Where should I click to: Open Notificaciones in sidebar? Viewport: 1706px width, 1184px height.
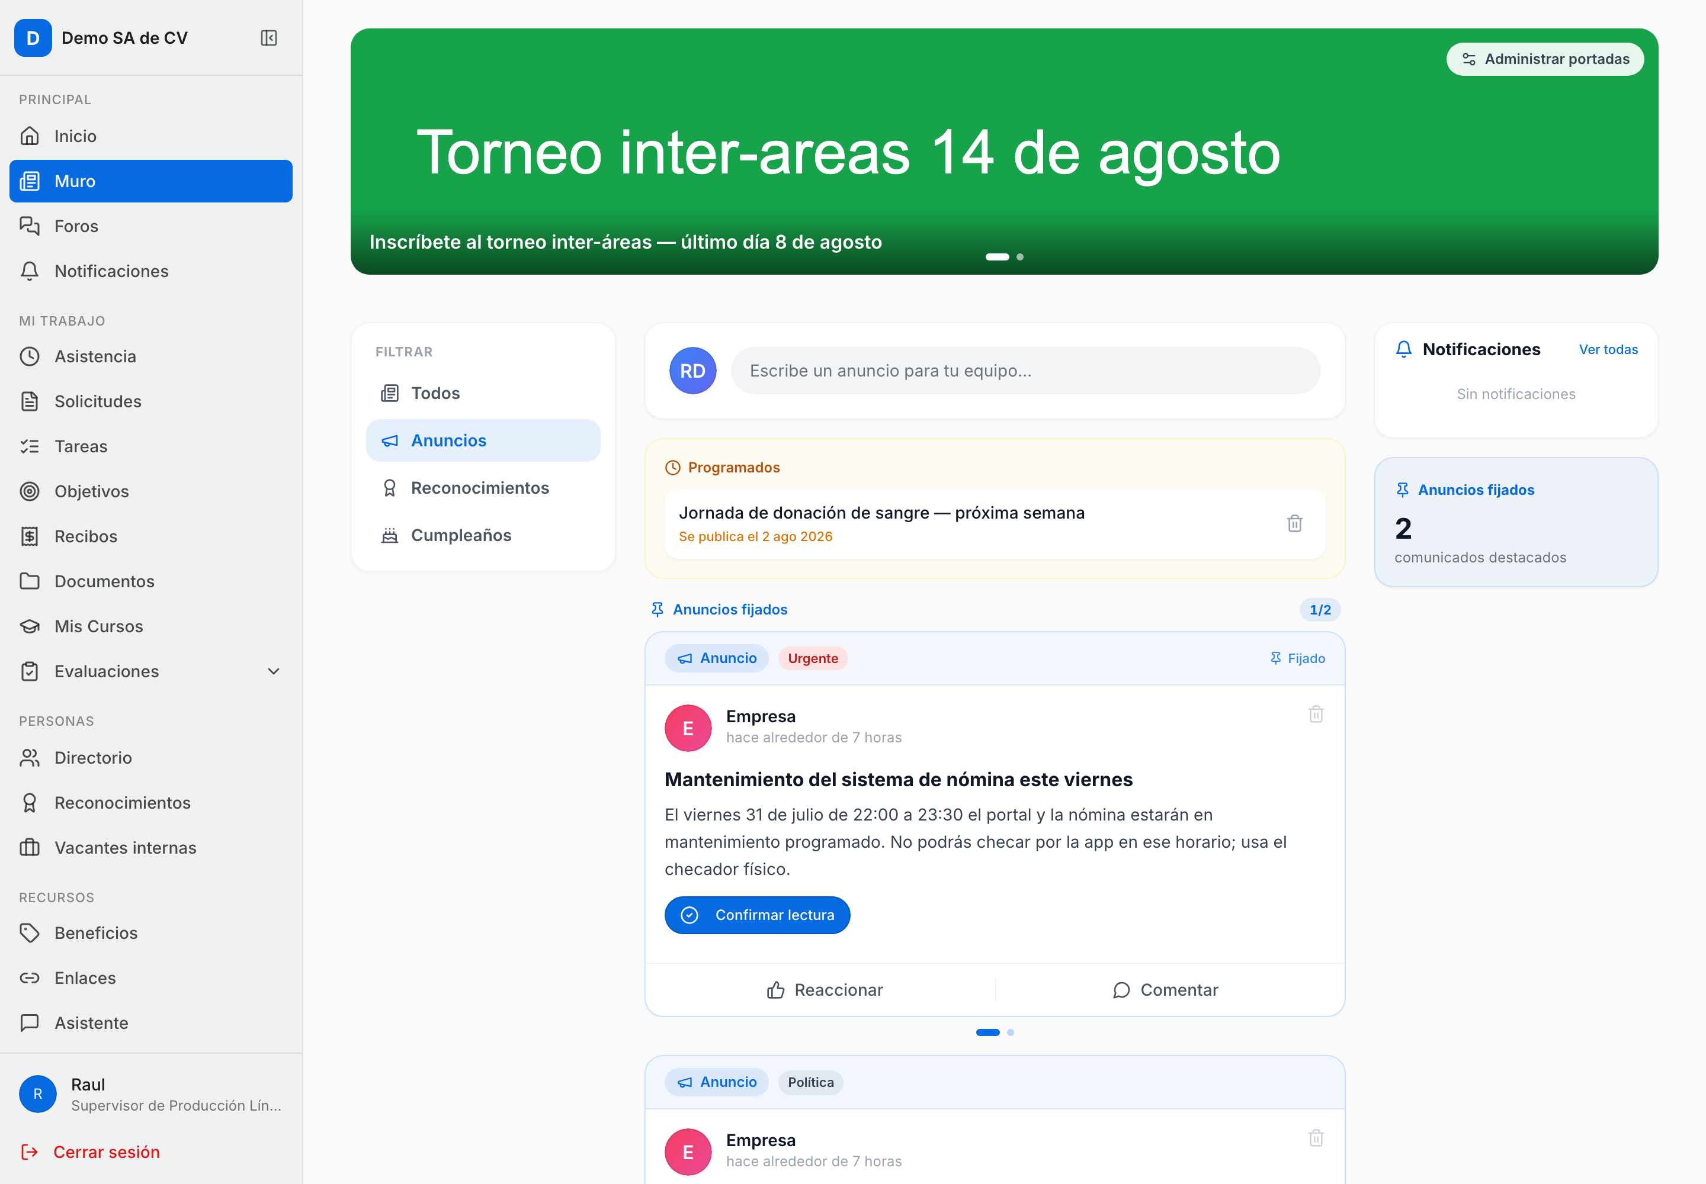pos(150,271)
